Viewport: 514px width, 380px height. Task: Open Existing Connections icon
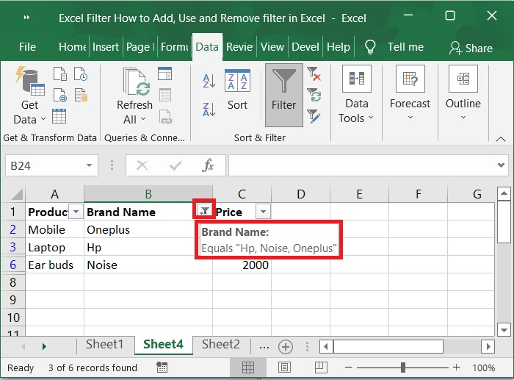[81, 95]
